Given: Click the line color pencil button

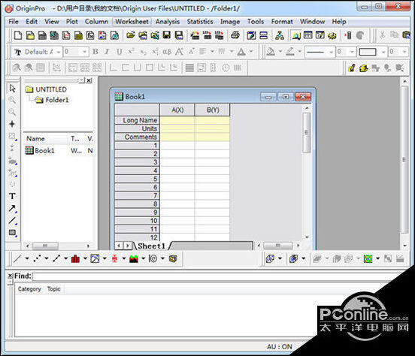Looking at the screenshot, I should coord(290,52).
